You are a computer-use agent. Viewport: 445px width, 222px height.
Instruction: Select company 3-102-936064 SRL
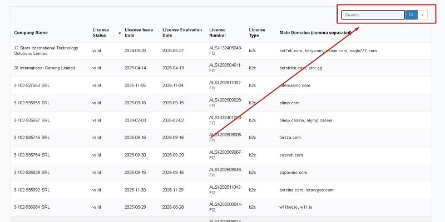32,207
